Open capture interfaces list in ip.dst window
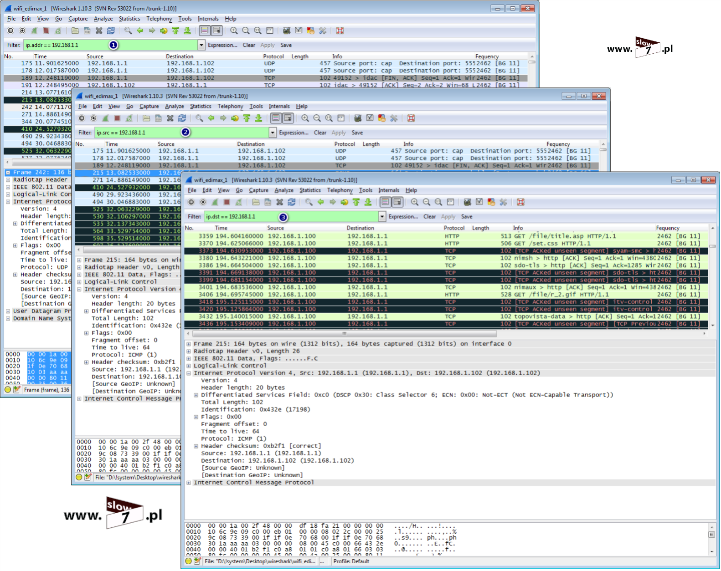 coord(191,202)
